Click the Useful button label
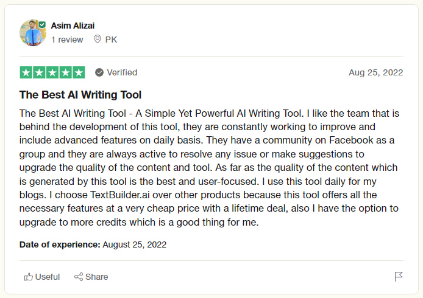This screenshot has height=298, width=423. 48,277
